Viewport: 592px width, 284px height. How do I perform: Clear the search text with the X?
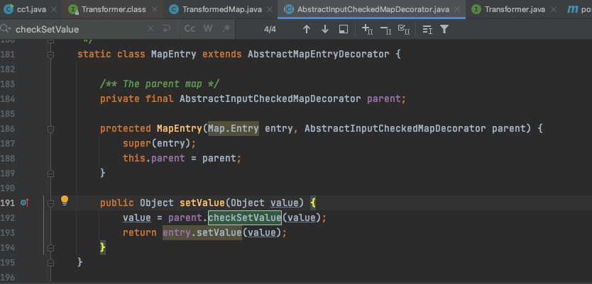[x=150, y=28]
